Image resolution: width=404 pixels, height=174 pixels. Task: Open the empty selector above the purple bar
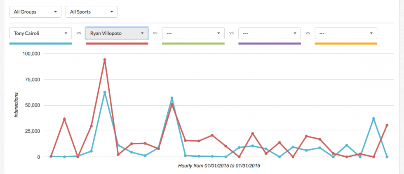click(270, 33)
